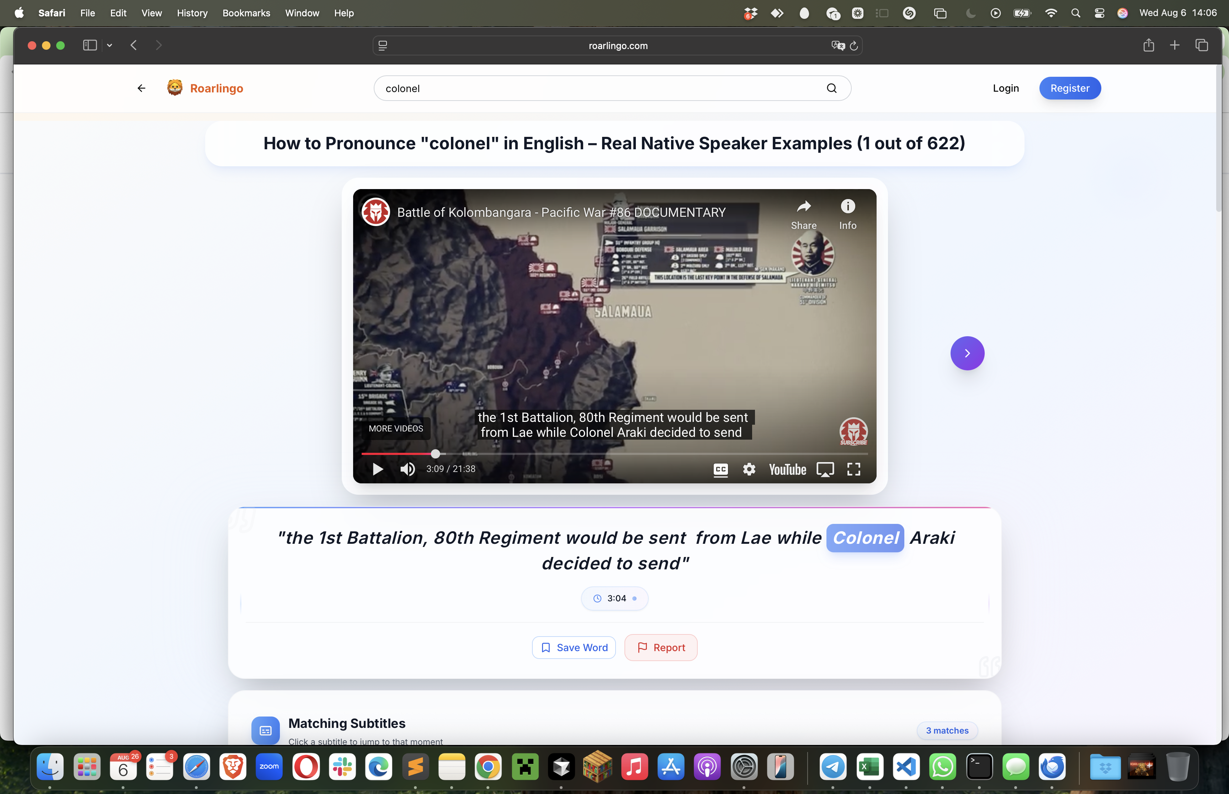The image size is (1229, 794).
Task: Open the Login page
Action: 1006,88
